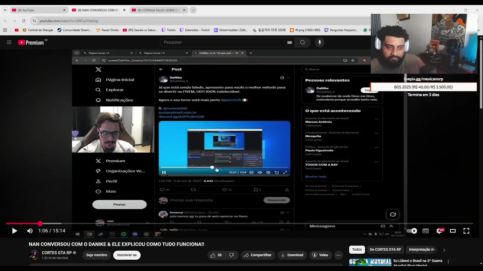Like the video with 38 likes
This screenshot has height=271, width=483.
[216, 255]
